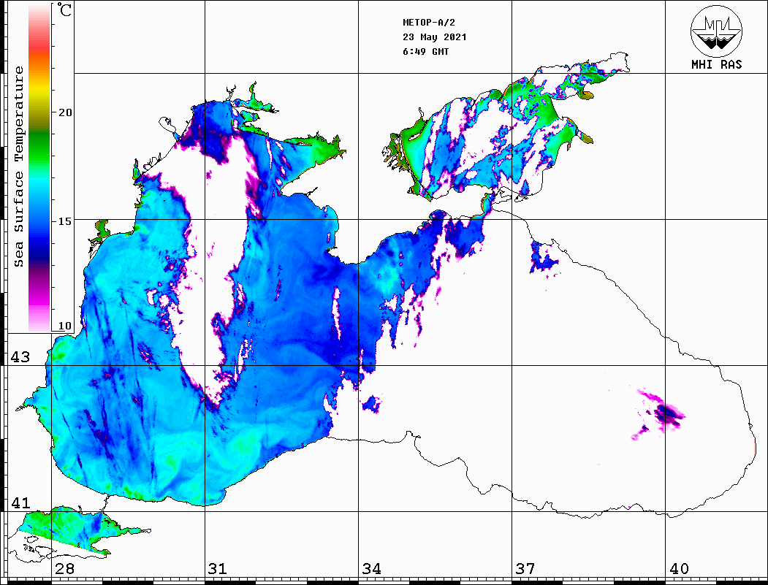Image resolution: width=768 pixels, height=585 pixels.
Task: Click the 10 value on temperature scale
Action: tap(65, 326)
